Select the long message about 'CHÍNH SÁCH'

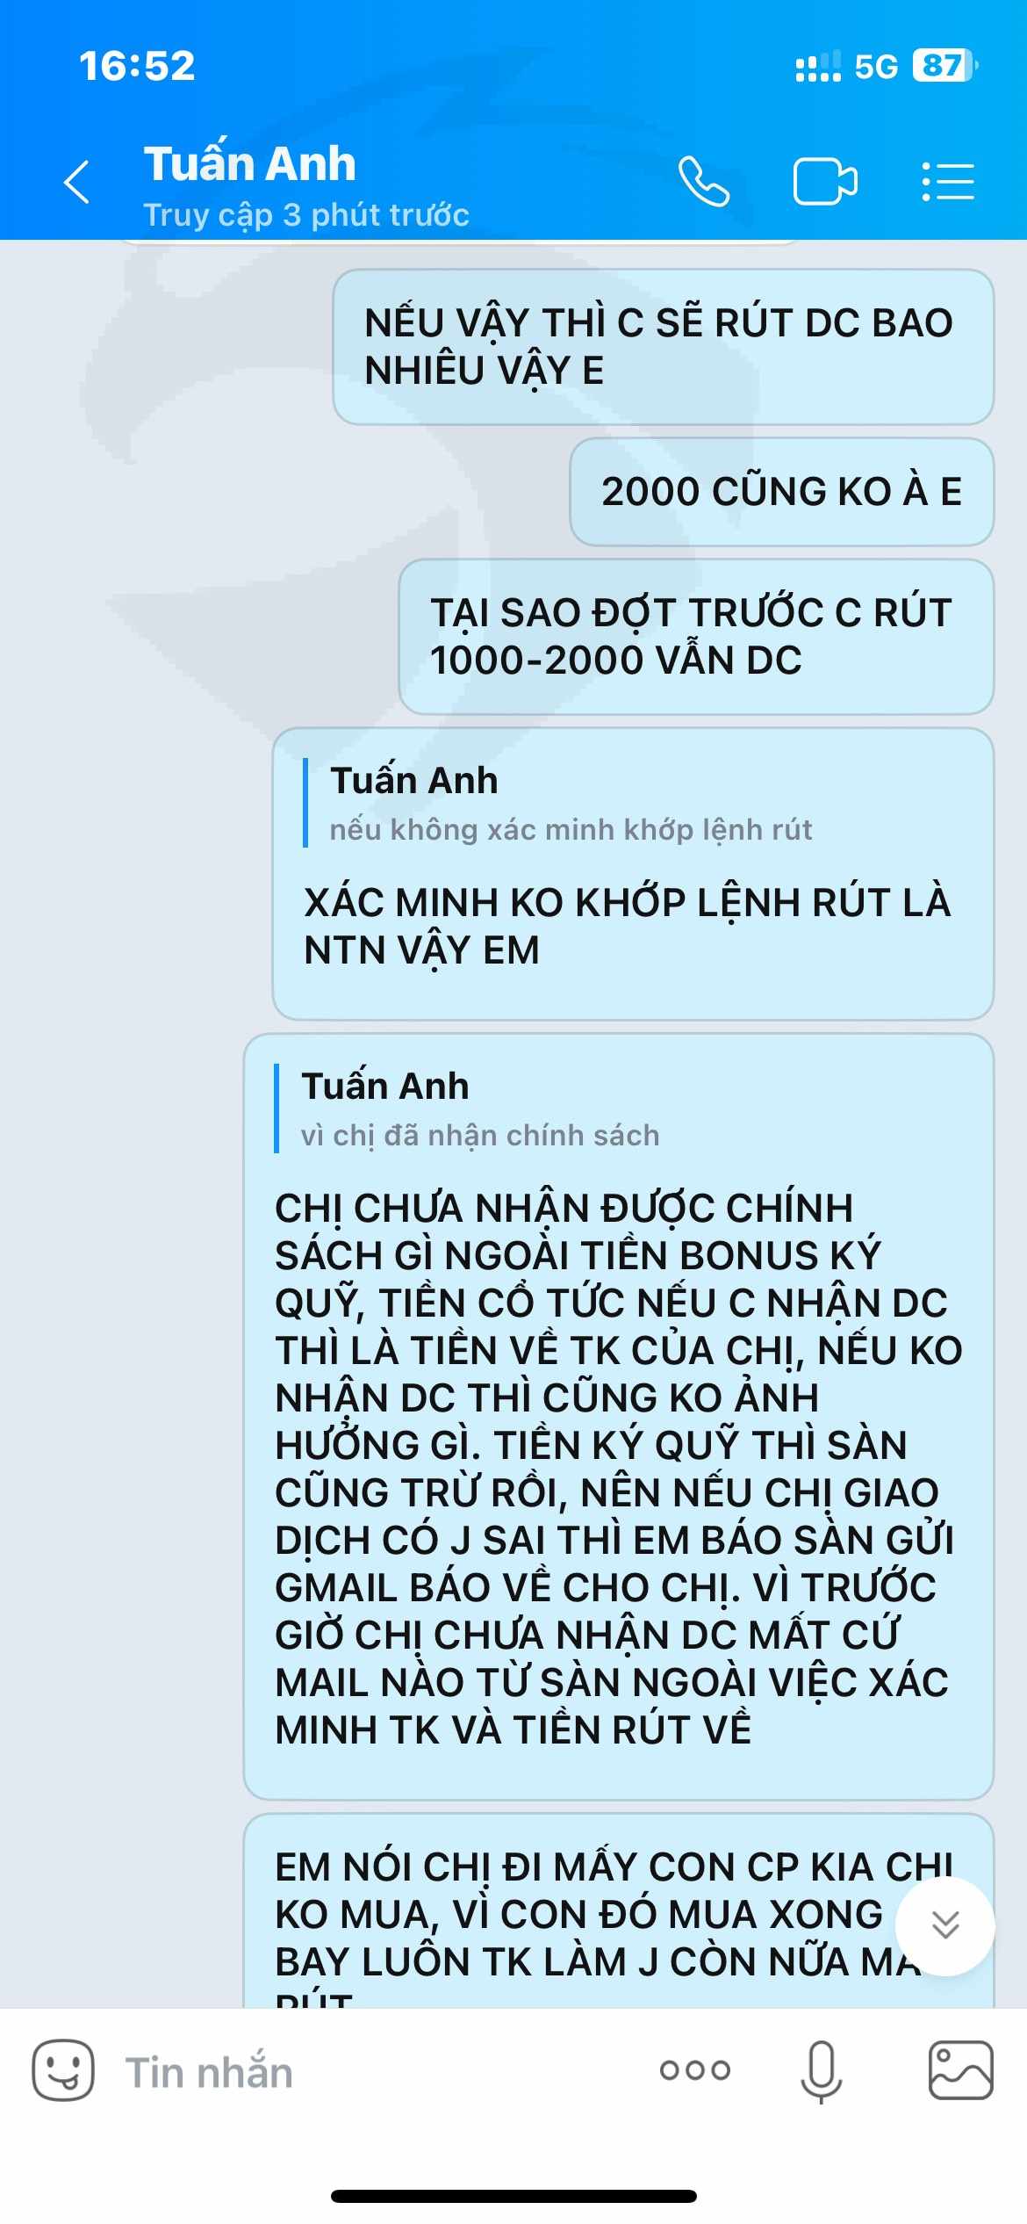[619, 1417]
